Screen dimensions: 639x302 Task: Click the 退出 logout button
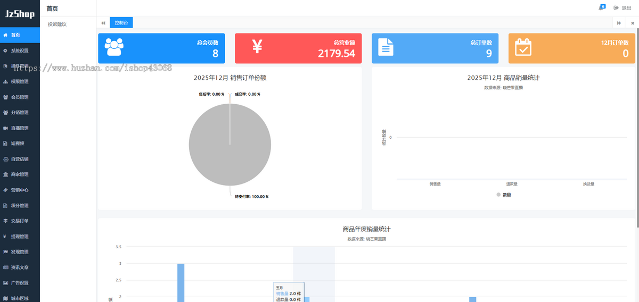[623, 8]
